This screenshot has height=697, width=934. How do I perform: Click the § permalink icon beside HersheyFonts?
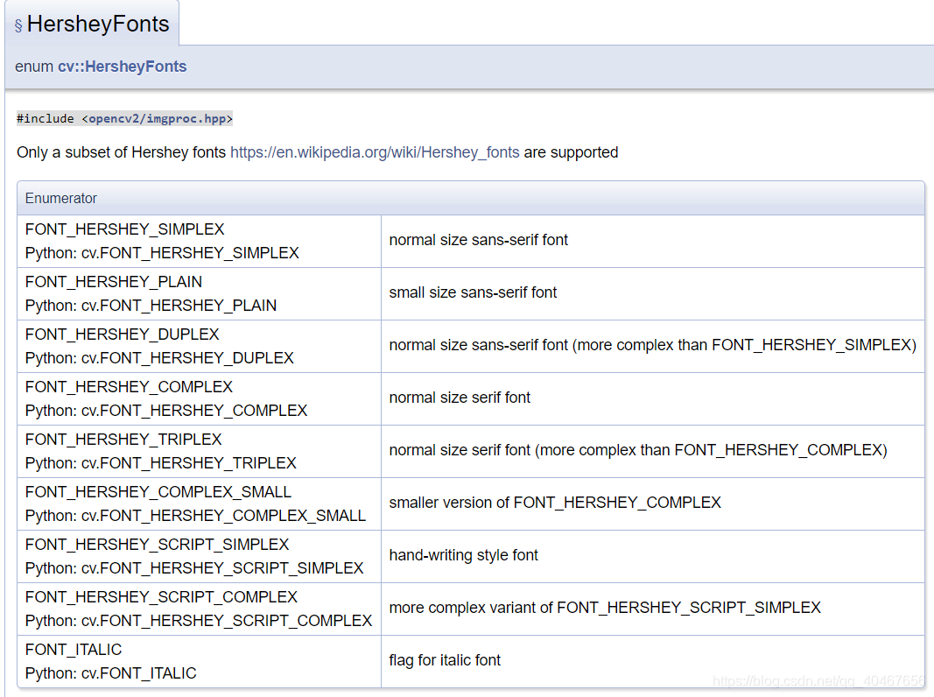tap(18, 25)
